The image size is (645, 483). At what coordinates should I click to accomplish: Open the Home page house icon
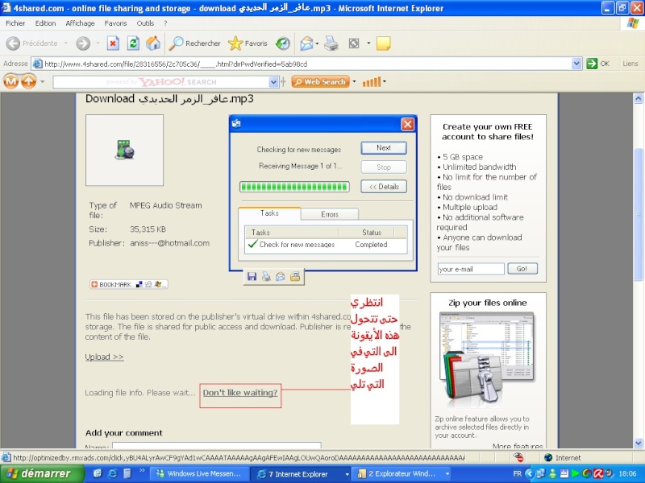coord(153,43)
